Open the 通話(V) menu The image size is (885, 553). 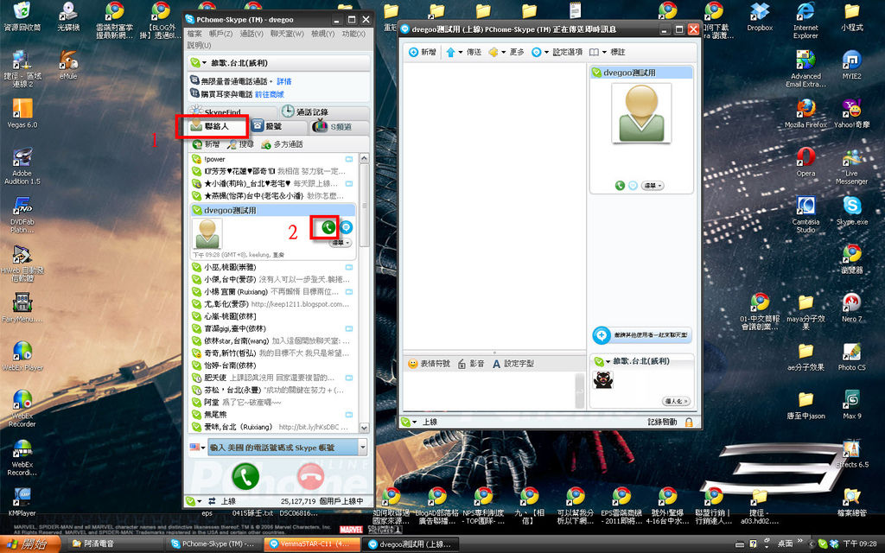click(251, 34)
